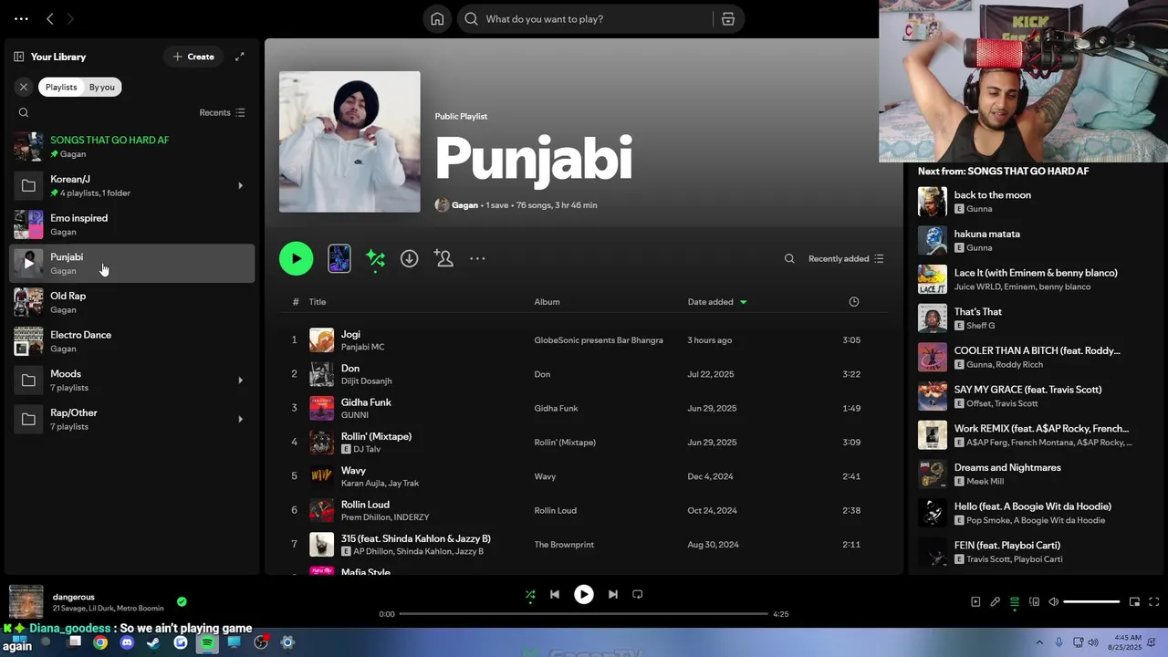Click the playlist preview thumbnail beside play
The height and width of the screenshot is (657, 1168).
[339, 259]
